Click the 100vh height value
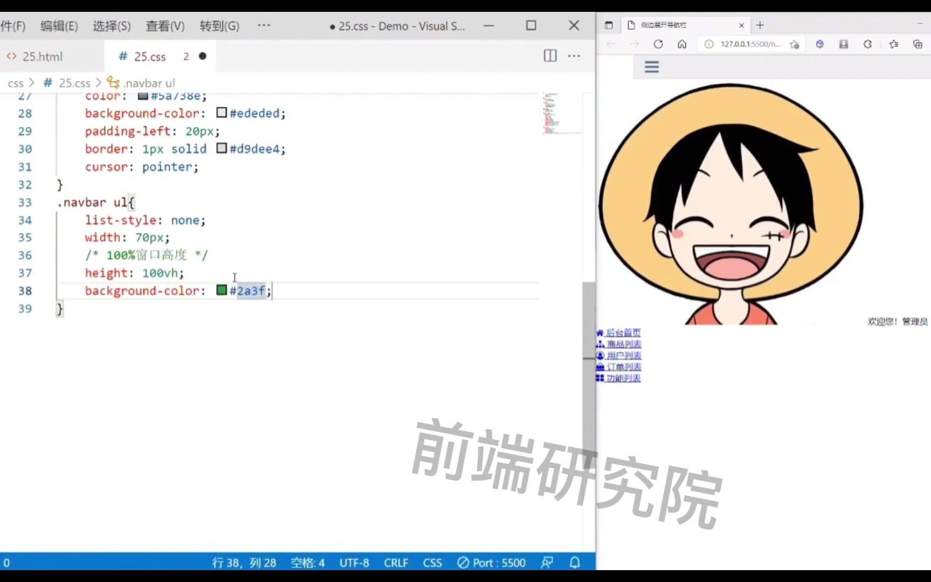This screenshot has width=931, height=582. point(160,273)
